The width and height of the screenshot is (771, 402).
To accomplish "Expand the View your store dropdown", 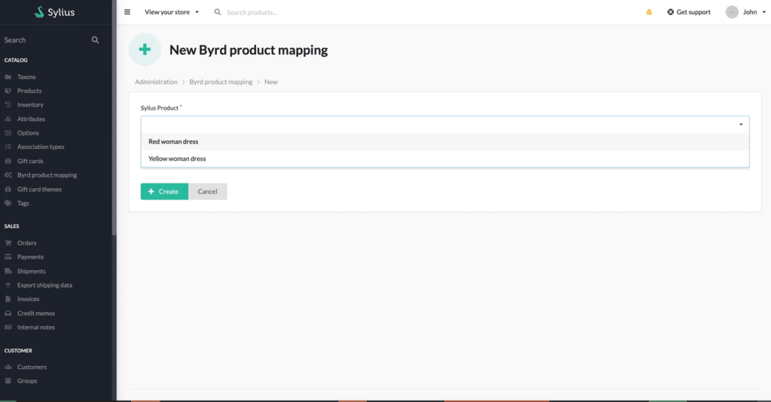I will click(172, 12).
